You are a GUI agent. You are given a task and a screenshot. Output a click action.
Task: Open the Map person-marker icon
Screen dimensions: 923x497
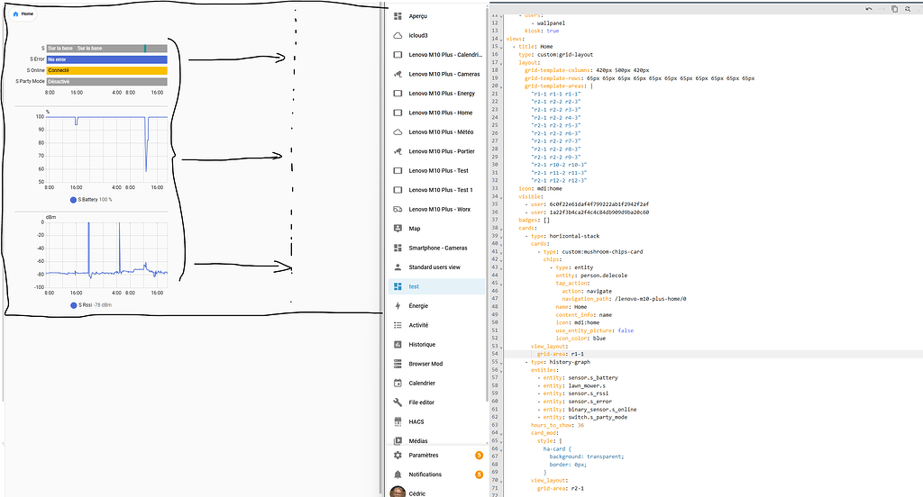(398, 228)
